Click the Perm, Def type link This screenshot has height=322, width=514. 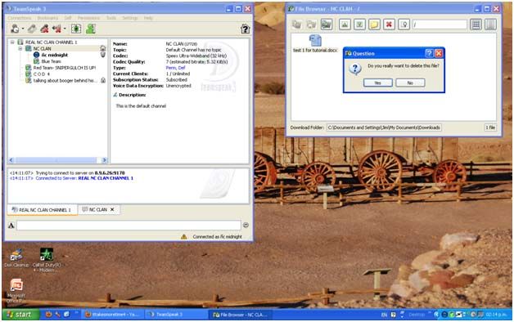tap(175, 68)
